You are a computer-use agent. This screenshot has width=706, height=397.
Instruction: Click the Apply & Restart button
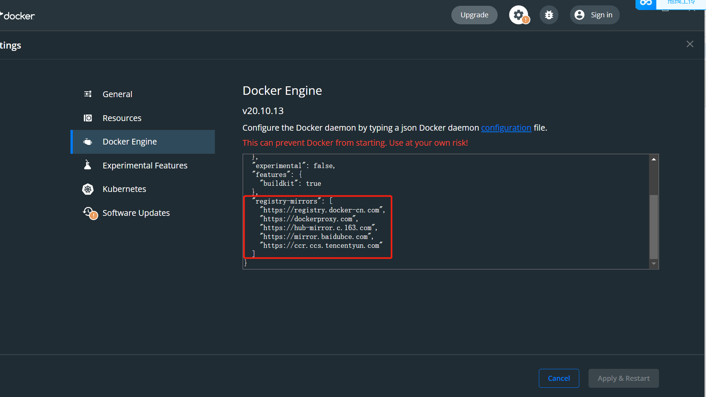(624, 378)
